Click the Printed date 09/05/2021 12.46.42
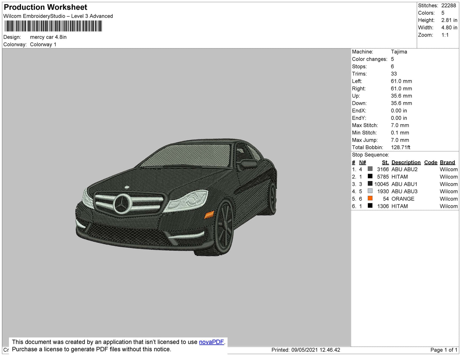 [x=316, y=350]
